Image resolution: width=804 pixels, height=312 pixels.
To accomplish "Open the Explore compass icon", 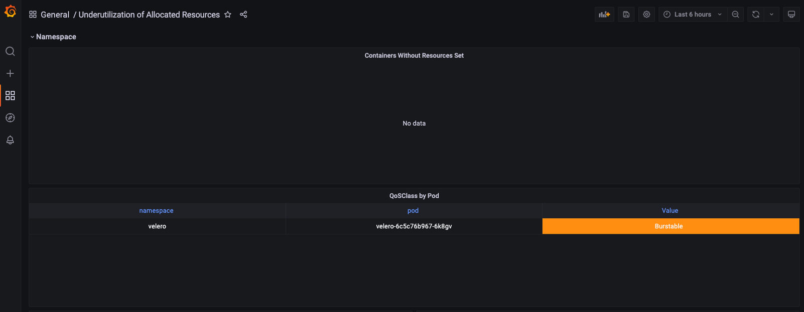I will 10,118.
